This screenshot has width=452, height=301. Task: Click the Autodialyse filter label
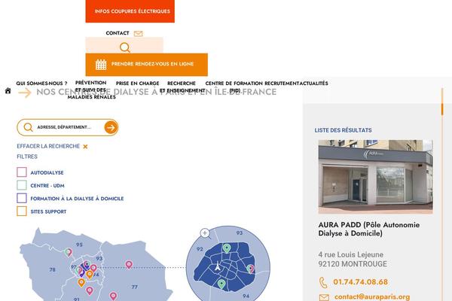click(47, 173)
